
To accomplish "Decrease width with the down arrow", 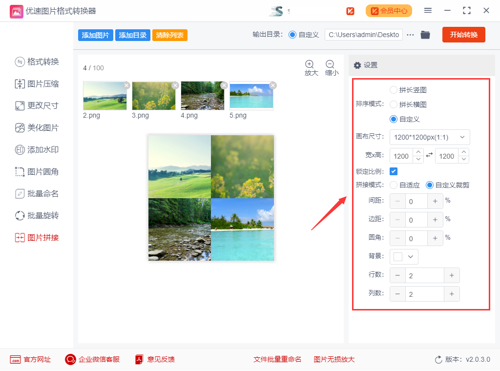I will tap(418, 159).
